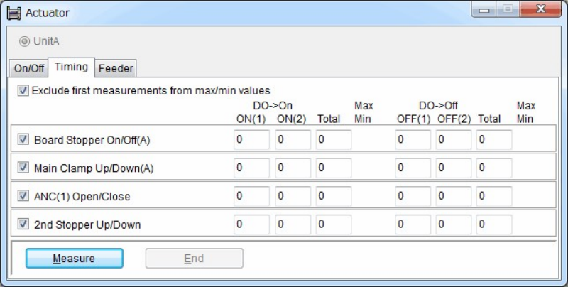Select the Timing tab
This screenshot has height=287, width=568.
coord(71,67)
